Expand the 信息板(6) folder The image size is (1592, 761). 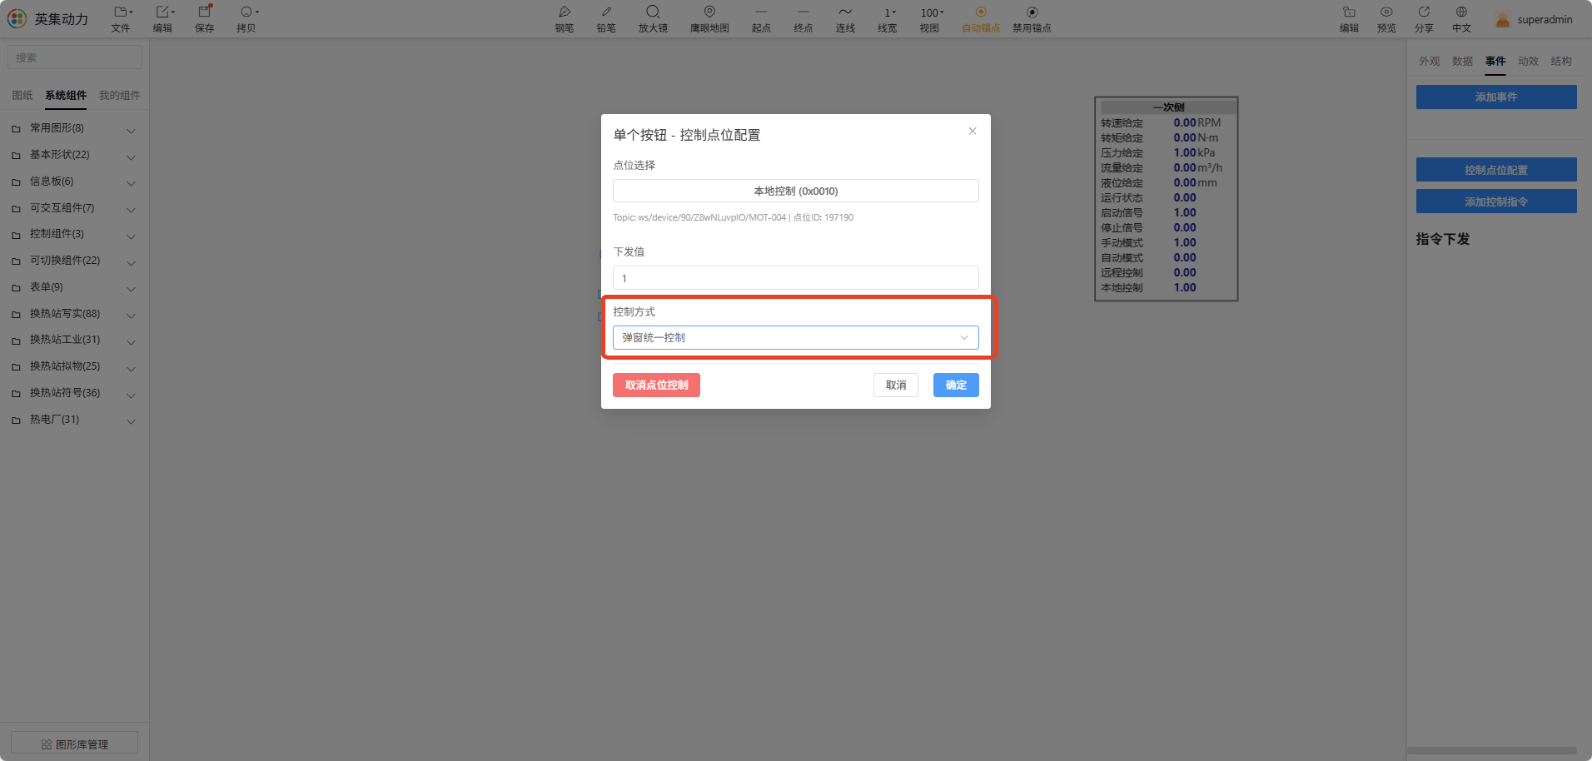(74, 182)
